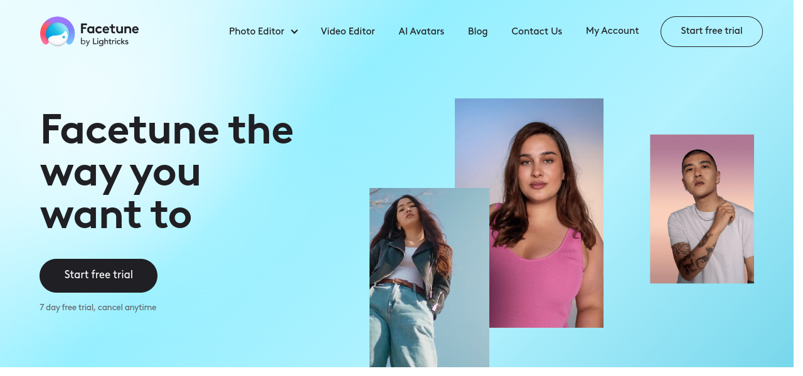This screenshot has height=376, width=803.
Task: Go to My Account
Action: (x=612, y=30)
